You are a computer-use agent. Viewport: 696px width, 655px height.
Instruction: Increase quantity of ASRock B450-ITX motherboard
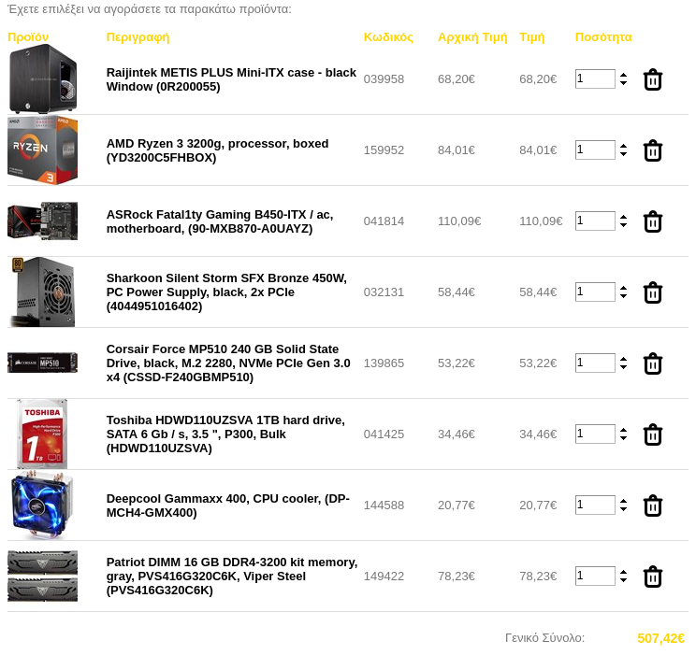point(623,217)
